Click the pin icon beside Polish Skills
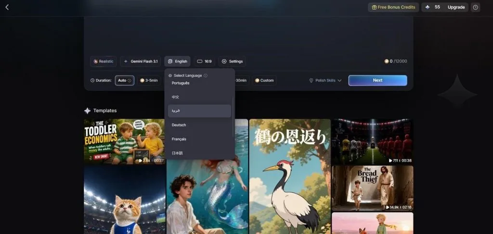Viewport: 493px width, 234px height. [x=311, y=80]
